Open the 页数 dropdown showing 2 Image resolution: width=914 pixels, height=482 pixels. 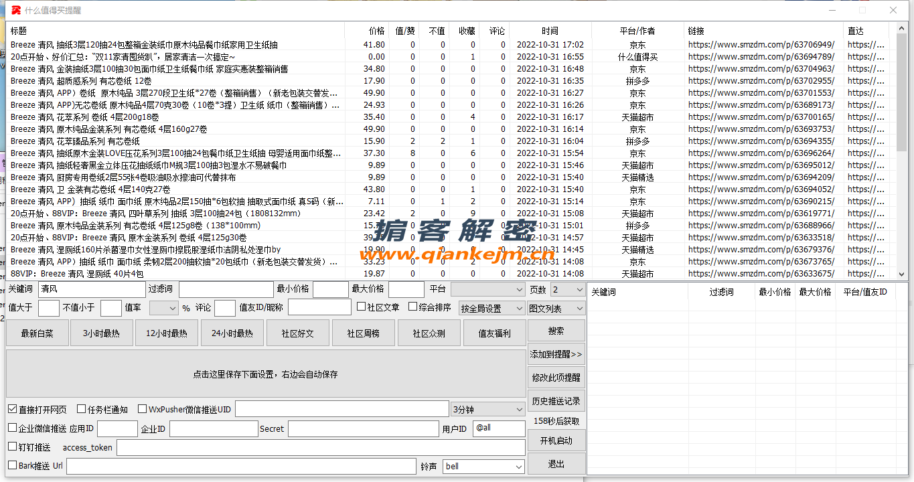point(567,289)
